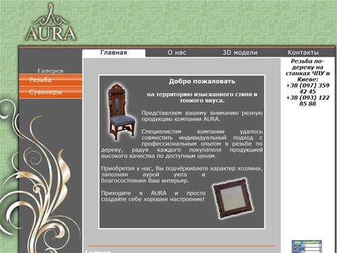The width and height of the screenshot is (337, 253).
Task: Click the sentence 'Приходите в AURA и просто'
Action: click(153, 193)
